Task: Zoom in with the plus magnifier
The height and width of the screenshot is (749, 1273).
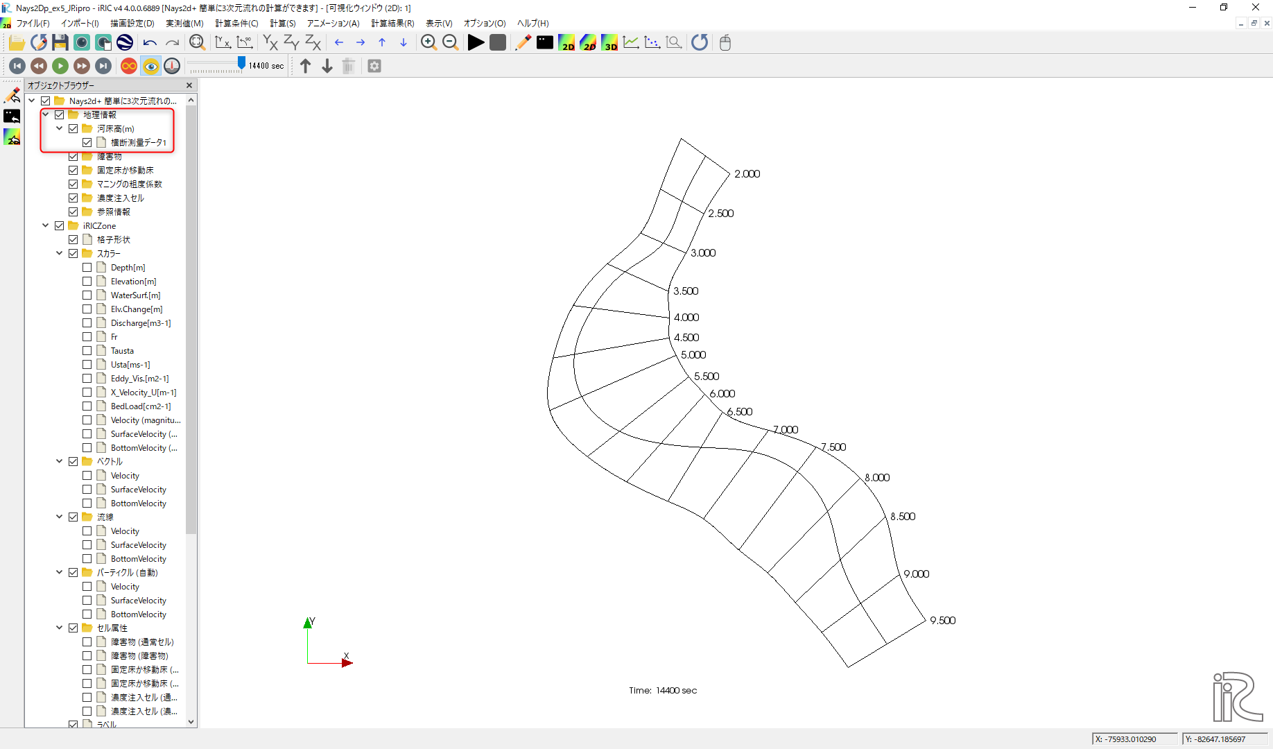Action: tap(428, 43)
